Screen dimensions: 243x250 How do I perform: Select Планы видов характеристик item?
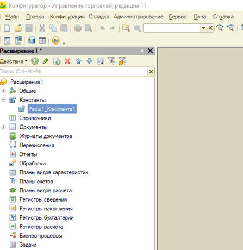coord(54,172)
